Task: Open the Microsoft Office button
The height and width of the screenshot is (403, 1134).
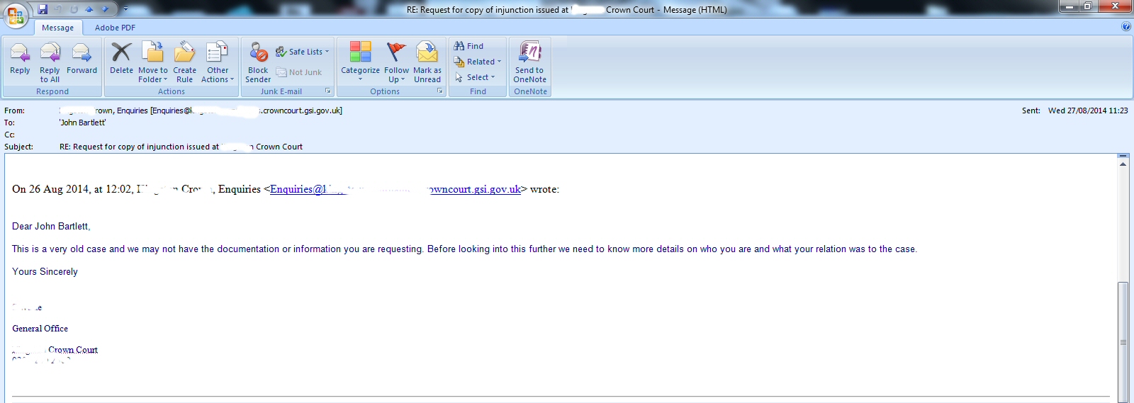Action: pos(16,16)
